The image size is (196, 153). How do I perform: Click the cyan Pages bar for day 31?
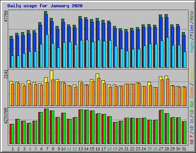coord(185,60)
